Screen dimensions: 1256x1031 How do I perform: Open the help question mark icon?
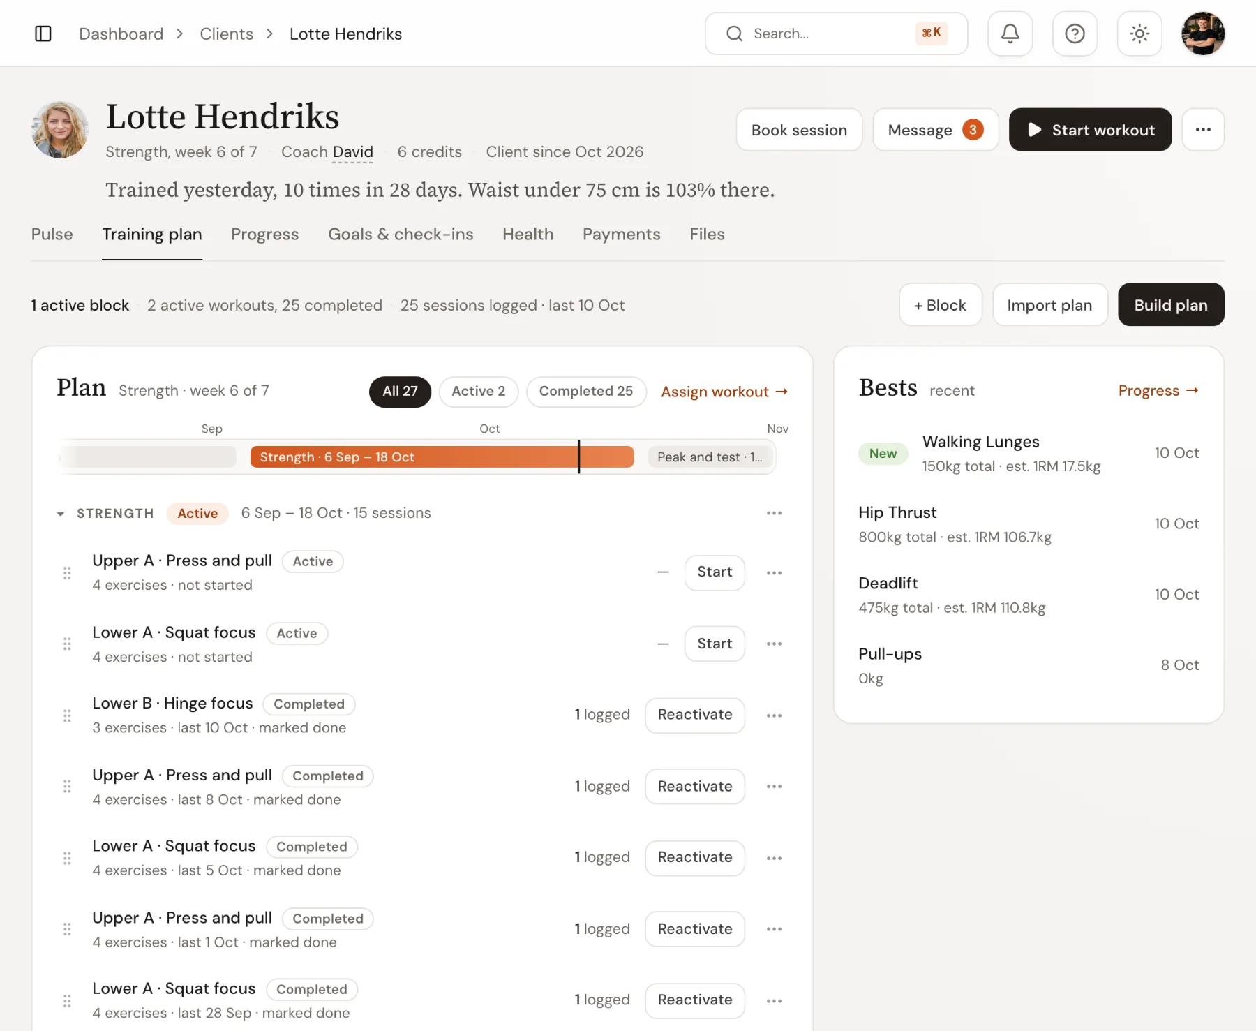[x=1075, y=34]
